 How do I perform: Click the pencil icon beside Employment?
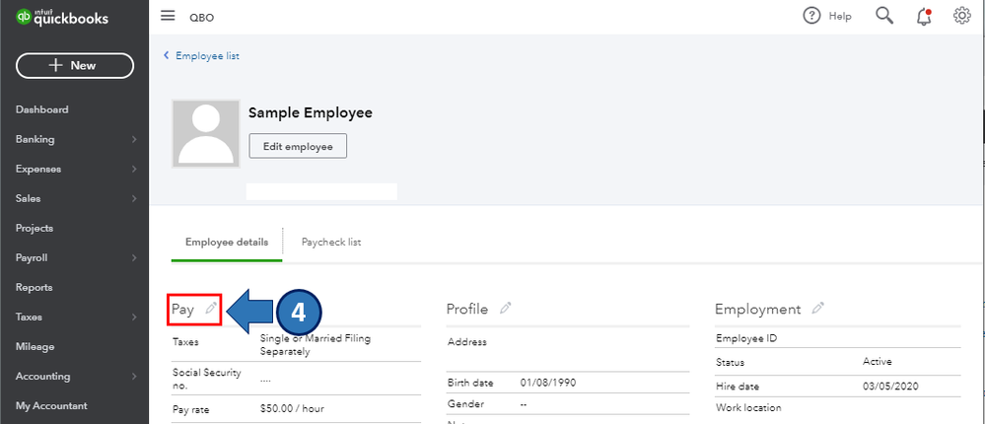coord(817,309)
